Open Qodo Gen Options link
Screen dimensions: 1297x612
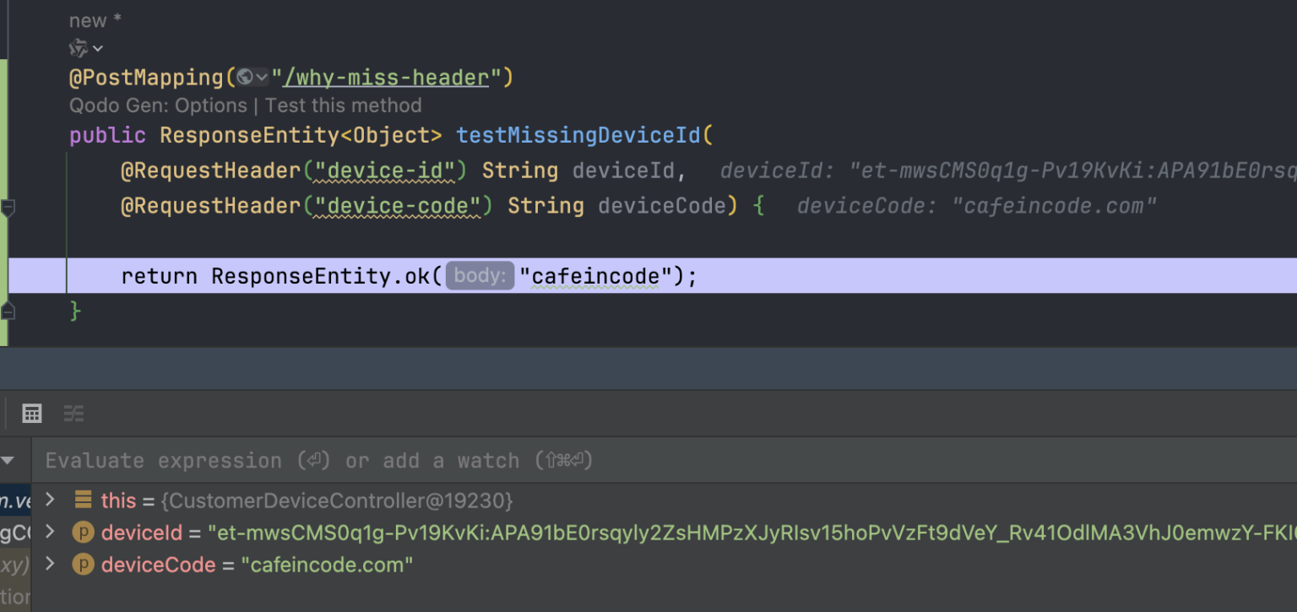[158, 106]
